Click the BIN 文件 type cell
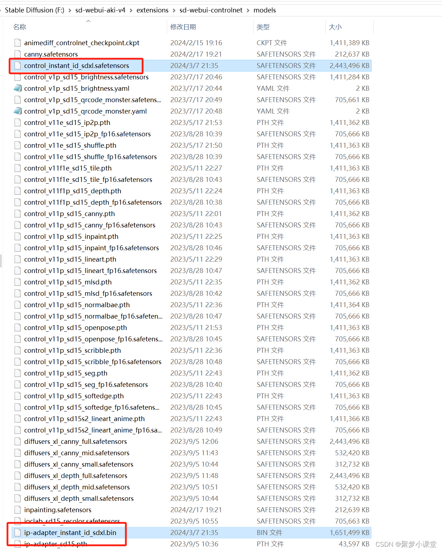This screenshot has width=442, height=551. coord(270,532)
